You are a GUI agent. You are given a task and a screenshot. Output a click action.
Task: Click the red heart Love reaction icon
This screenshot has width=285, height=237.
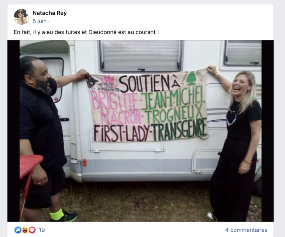point(32,230)
